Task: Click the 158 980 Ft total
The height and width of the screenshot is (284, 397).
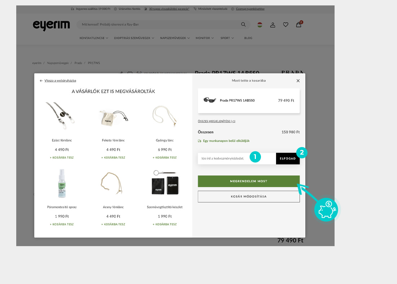Action: coord(291,132)
